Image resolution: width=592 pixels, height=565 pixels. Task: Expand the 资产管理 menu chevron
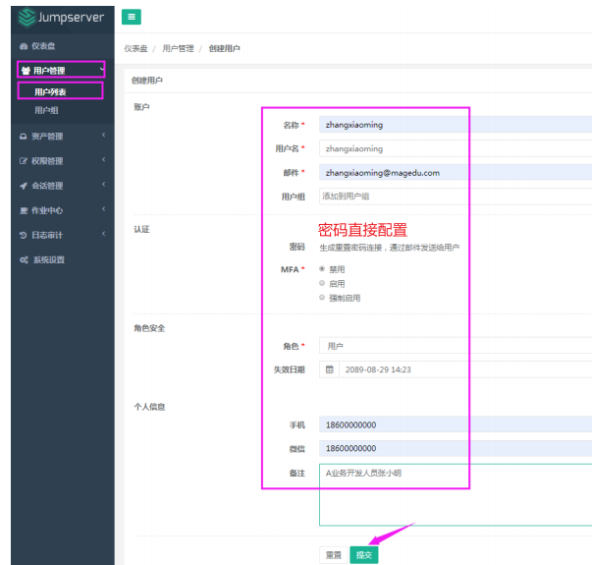pyautogui.click(x=103, y=135)
